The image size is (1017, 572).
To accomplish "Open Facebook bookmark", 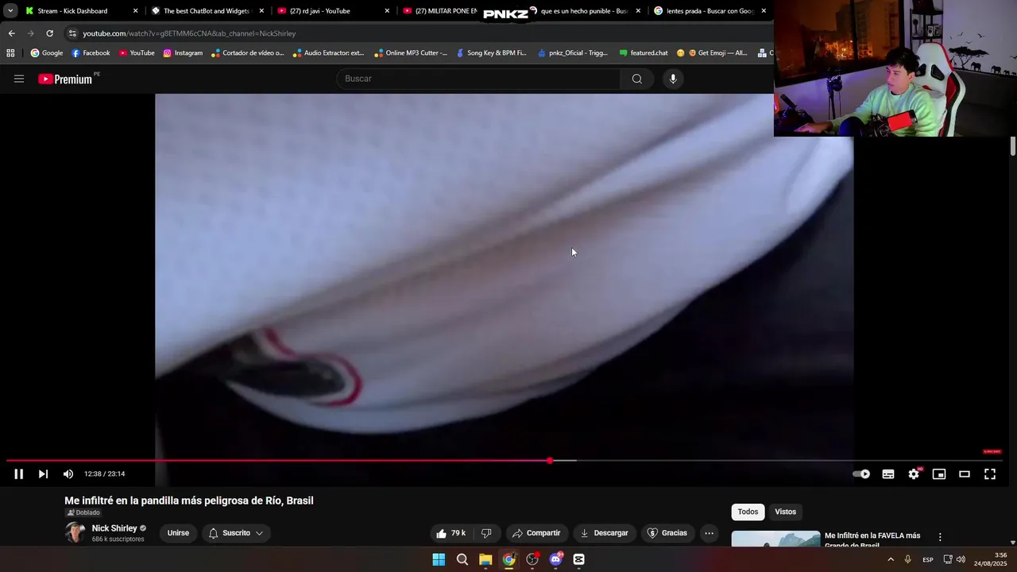I will tap(91, 53).
